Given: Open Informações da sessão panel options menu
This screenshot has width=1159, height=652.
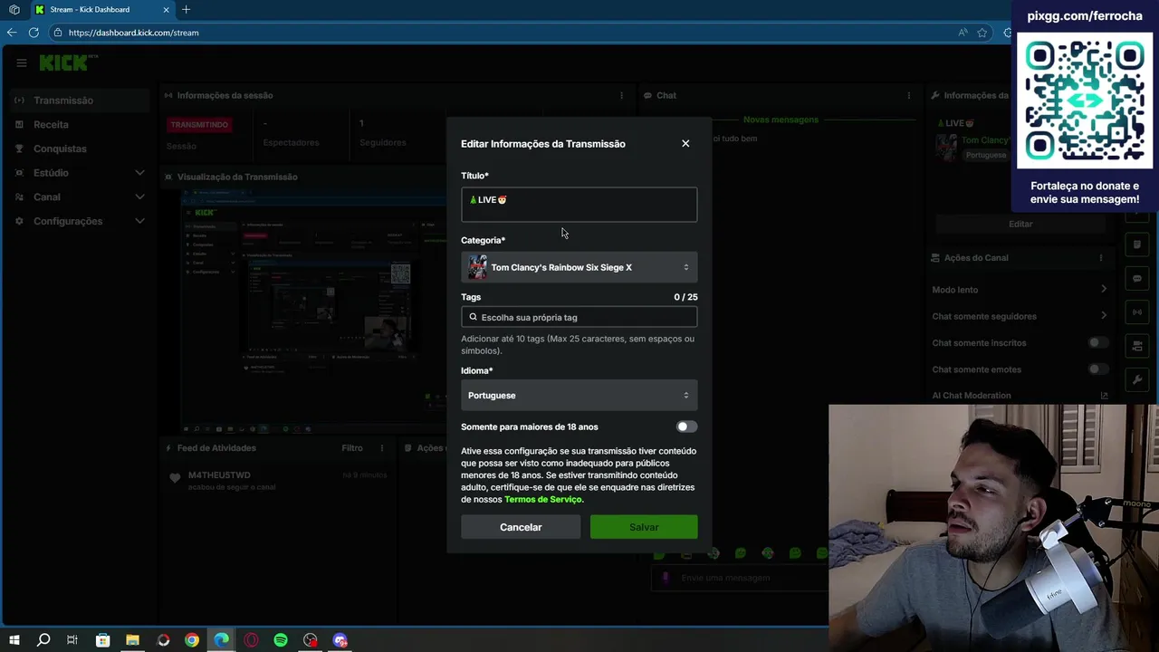Looking at the screenshot, I should tap(621, 95).
